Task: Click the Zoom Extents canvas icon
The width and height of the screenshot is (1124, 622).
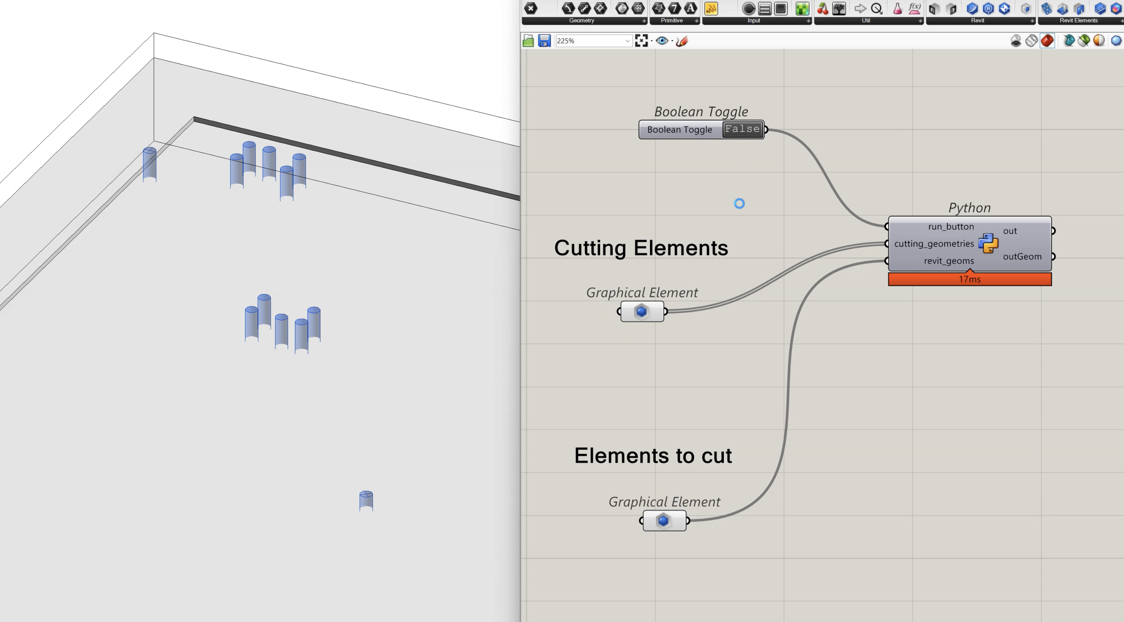Action: click(x=641, y=41)
